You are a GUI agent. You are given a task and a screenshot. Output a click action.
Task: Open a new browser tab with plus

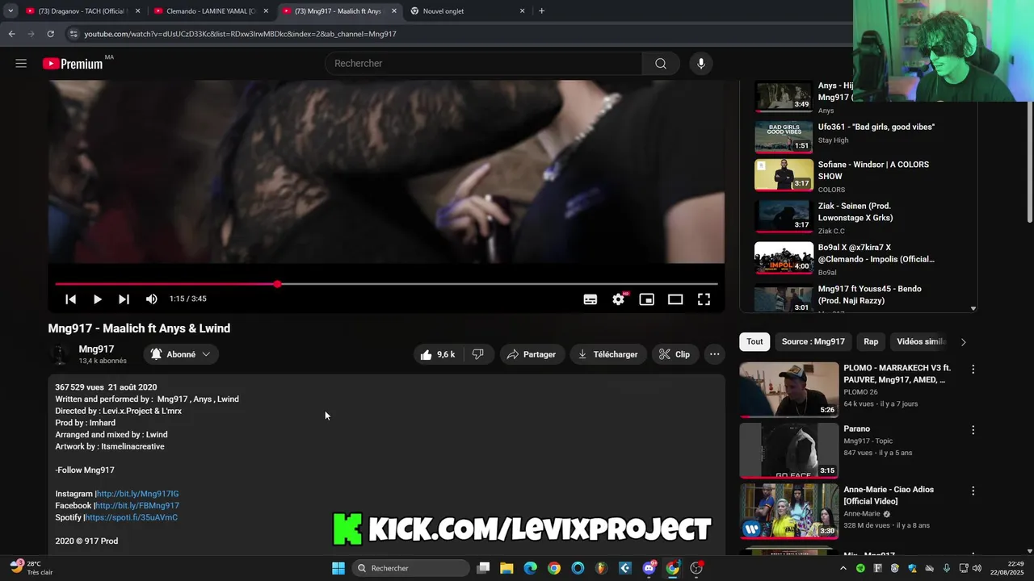click(x=541, y=11)
